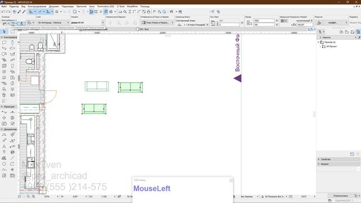Click the Undo arrow in top toolbar

coord(3,12)
